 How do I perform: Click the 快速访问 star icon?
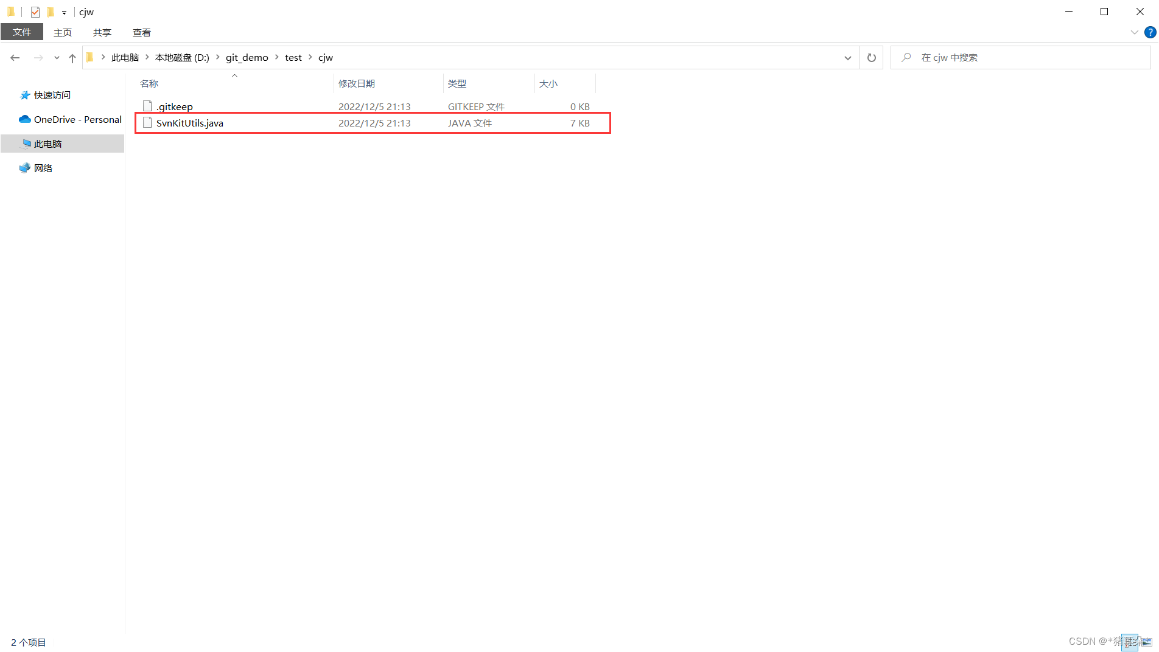tap(25, 95)
